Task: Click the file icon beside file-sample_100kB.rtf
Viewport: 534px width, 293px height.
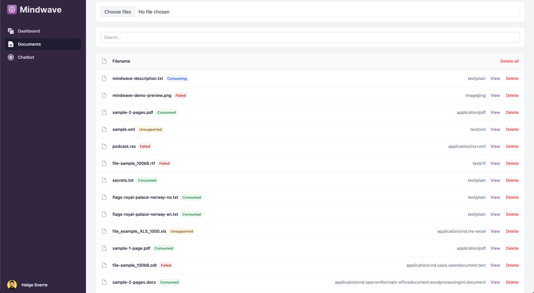Action: 104,163
